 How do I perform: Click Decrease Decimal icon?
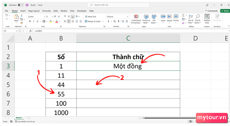(x=126, y=22)
